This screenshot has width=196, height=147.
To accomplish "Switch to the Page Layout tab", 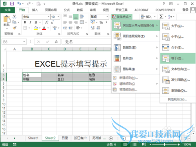I will (51, 10).
